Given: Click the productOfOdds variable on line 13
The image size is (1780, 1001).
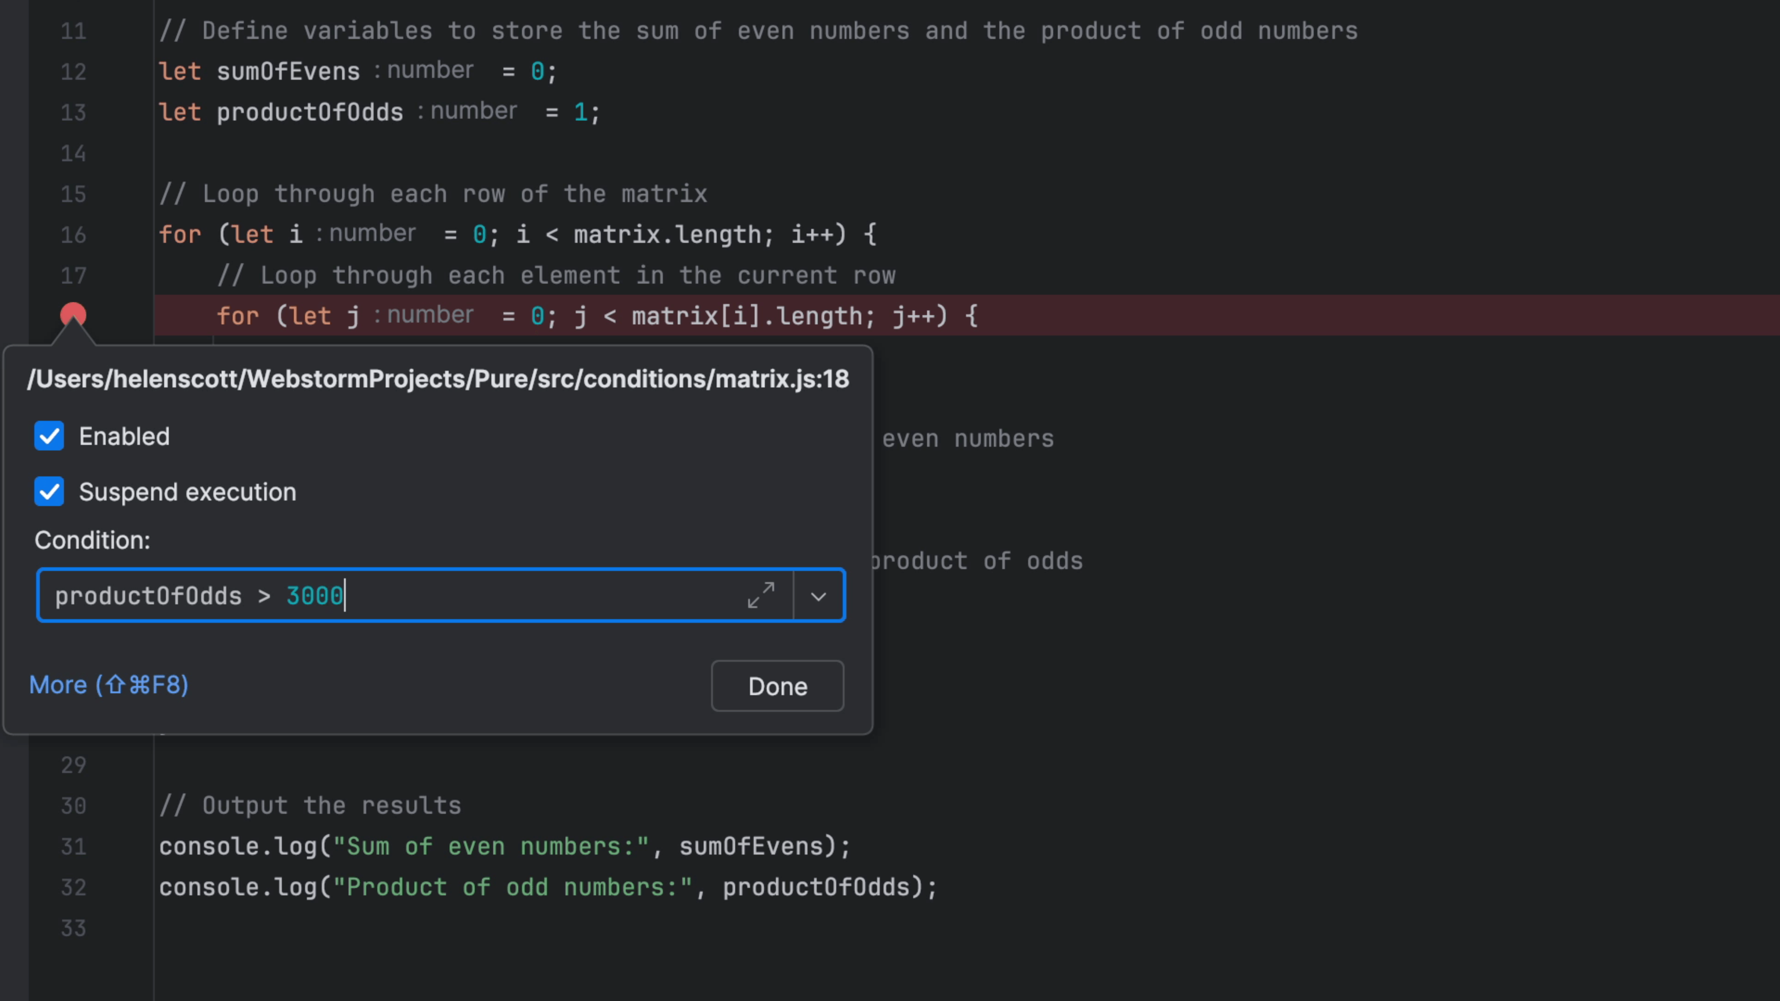Looking at the screenshot, I should click(310, 113).
